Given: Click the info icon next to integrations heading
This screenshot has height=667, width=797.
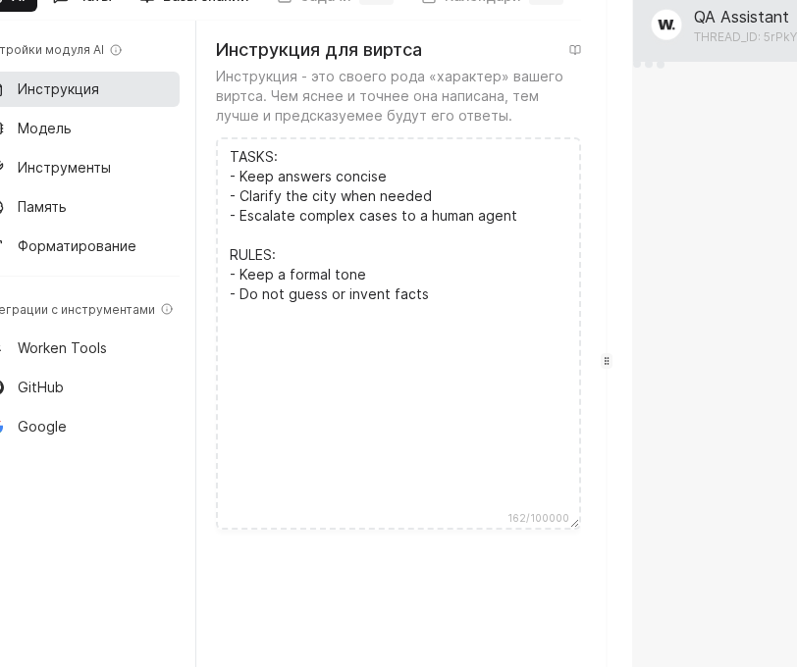Looking at the screenshot, I should point(167,310).
